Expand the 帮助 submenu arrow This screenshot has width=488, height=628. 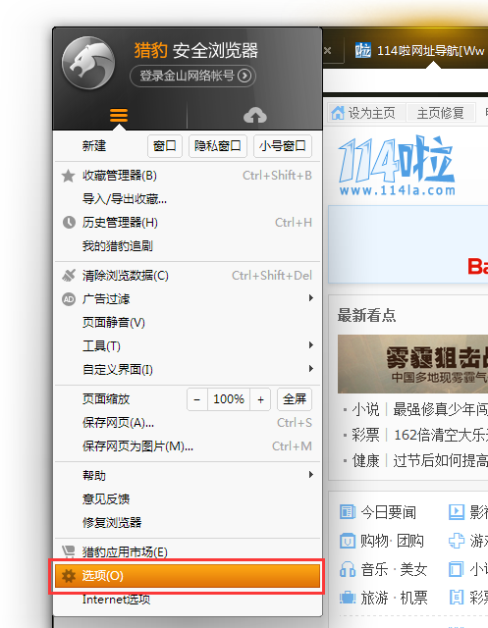tap(311, 475)
